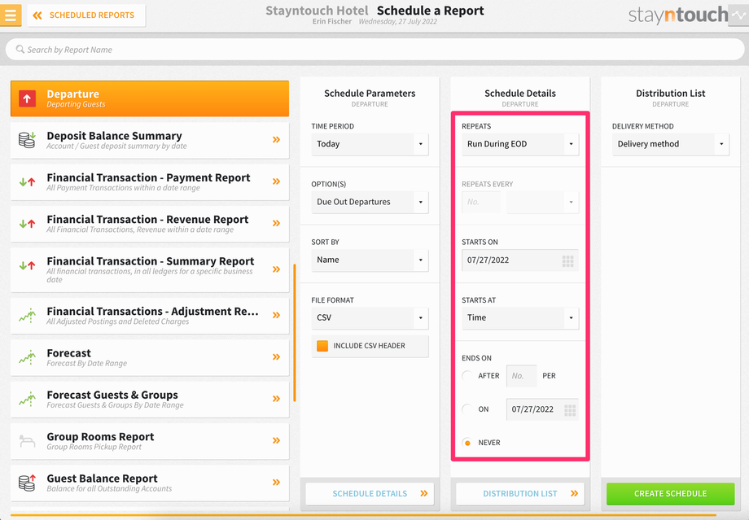Click the Departure red arrow icon
This screenshot has height=520, width=749.
tap(27, 98)
